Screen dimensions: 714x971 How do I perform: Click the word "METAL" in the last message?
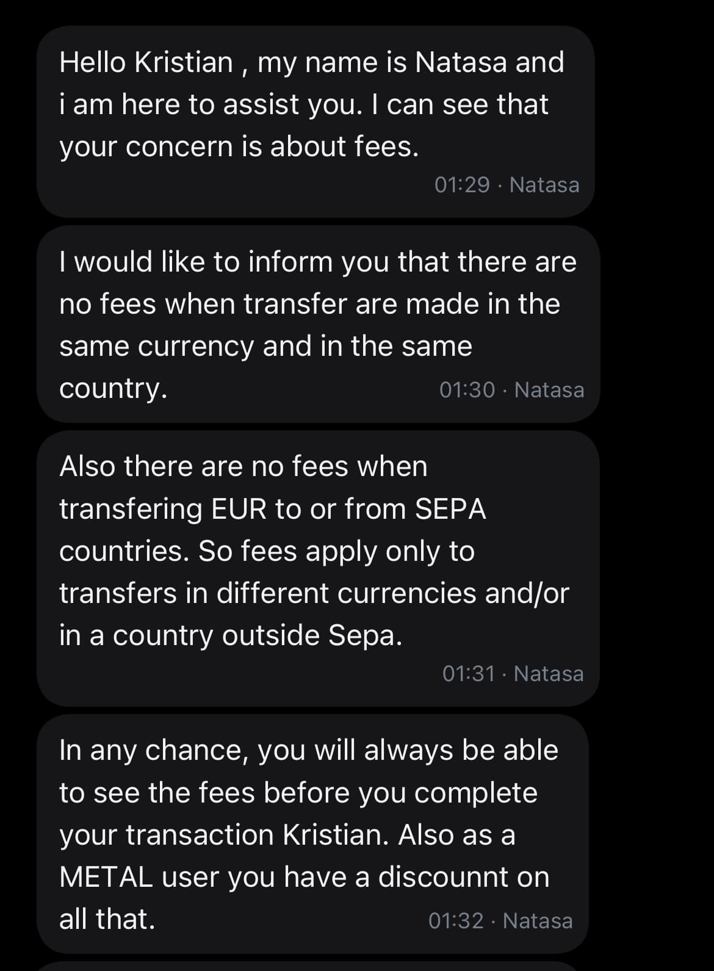[x=106, y=877]
